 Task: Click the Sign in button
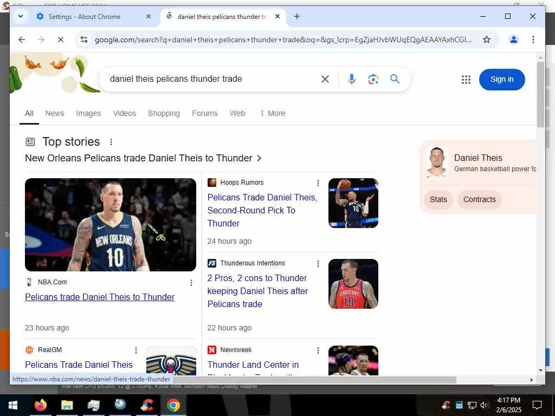pos(501,79)
